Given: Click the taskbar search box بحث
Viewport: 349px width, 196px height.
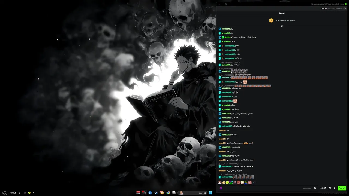Looking at the screenshot, I should pyautogui.click(x=192, y=193).
